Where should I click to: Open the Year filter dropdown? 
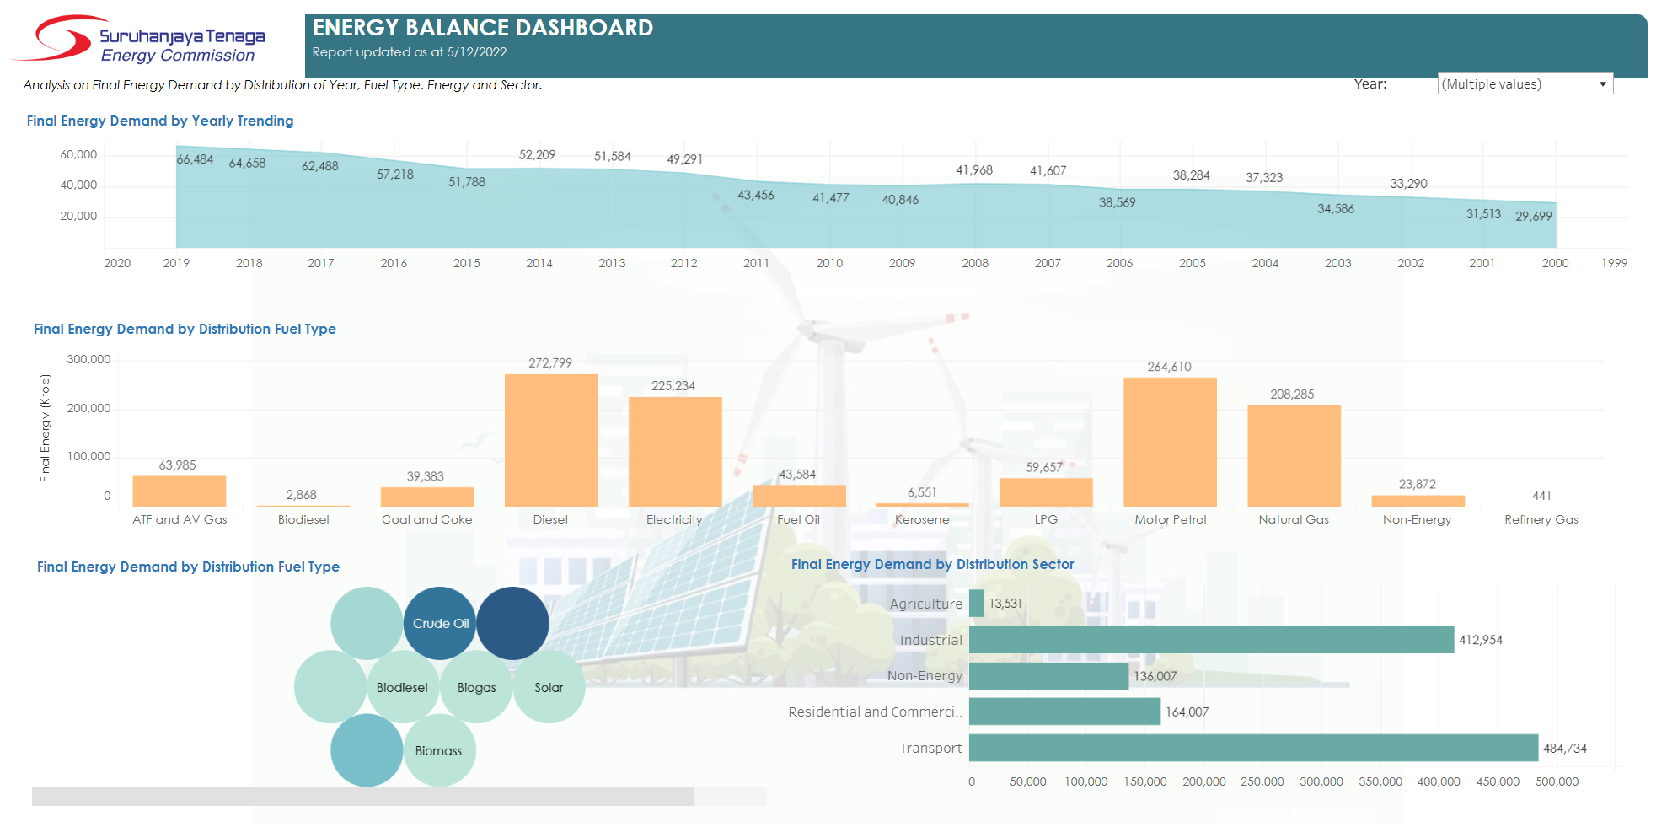1524,84
